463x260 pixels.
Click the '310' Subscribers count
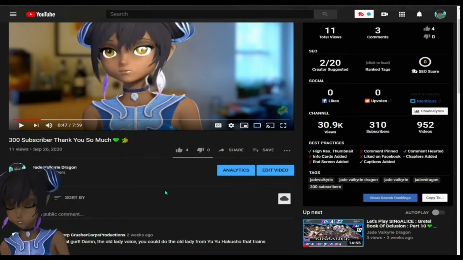[378, 125]
